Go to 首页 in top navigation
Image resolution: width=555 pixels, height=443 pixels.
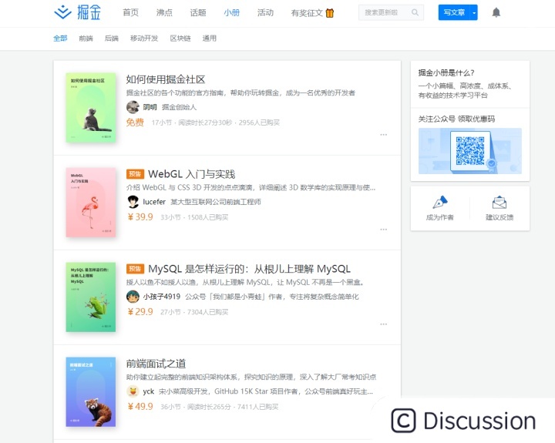pos(130,13)
